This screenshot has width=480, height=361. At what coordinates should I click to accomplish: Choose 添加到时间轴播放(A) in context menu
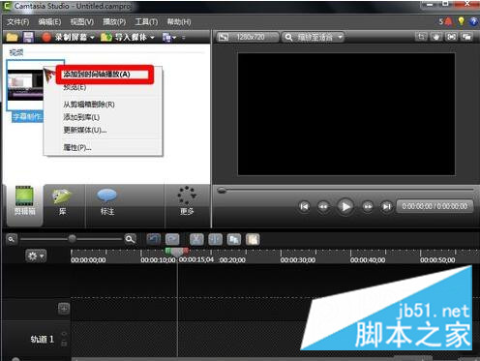104,75
